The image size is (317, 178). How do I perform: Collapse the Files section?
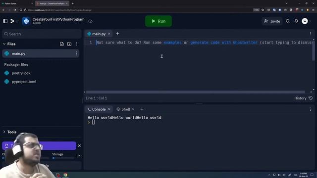(4, 44)
